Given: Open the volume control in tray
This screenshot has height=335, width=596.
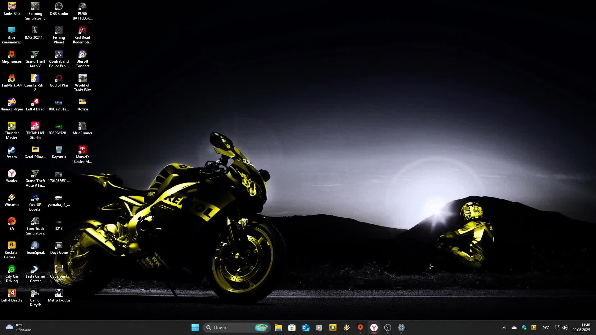Looking at the screenshot, I should [565, 328].
